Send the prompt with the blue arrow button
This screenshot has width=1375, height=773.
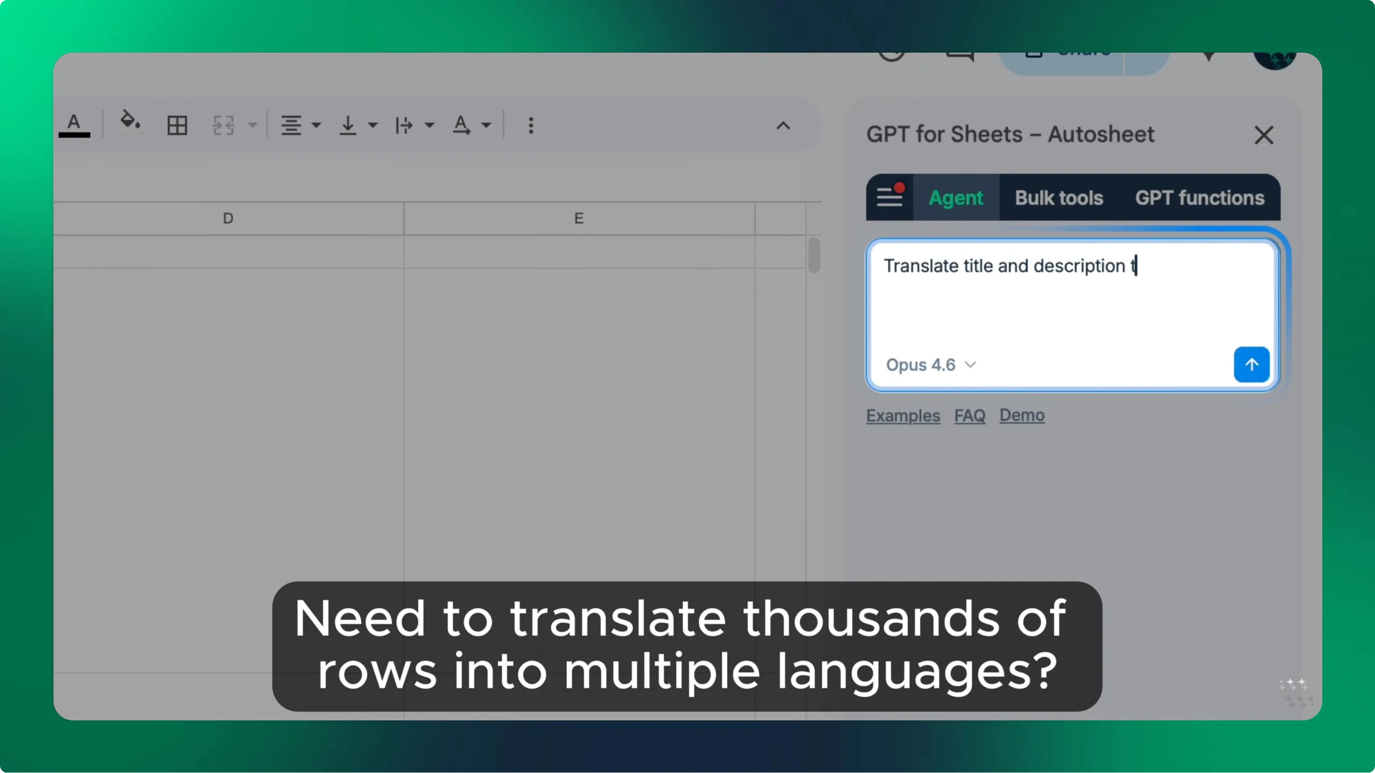[1251, 364]
